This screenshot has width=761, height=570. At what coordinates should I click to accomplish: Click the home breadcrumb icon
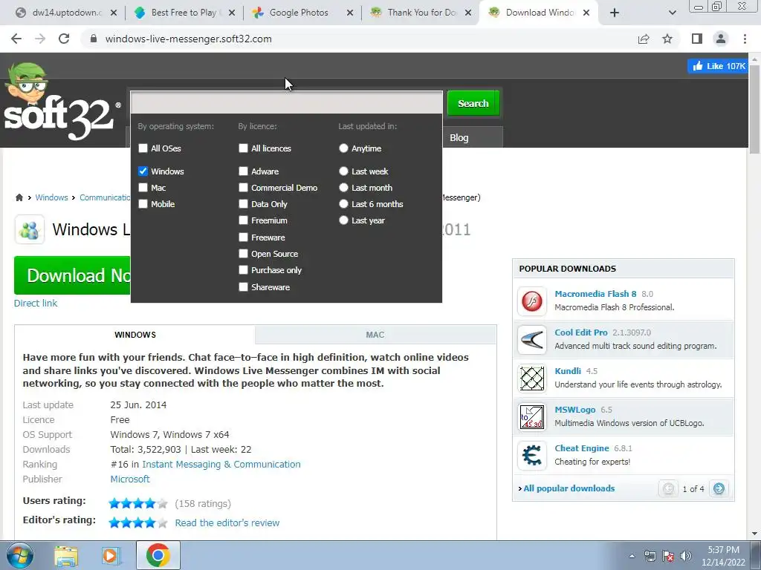pyautogui.click(x=19, y=197)
